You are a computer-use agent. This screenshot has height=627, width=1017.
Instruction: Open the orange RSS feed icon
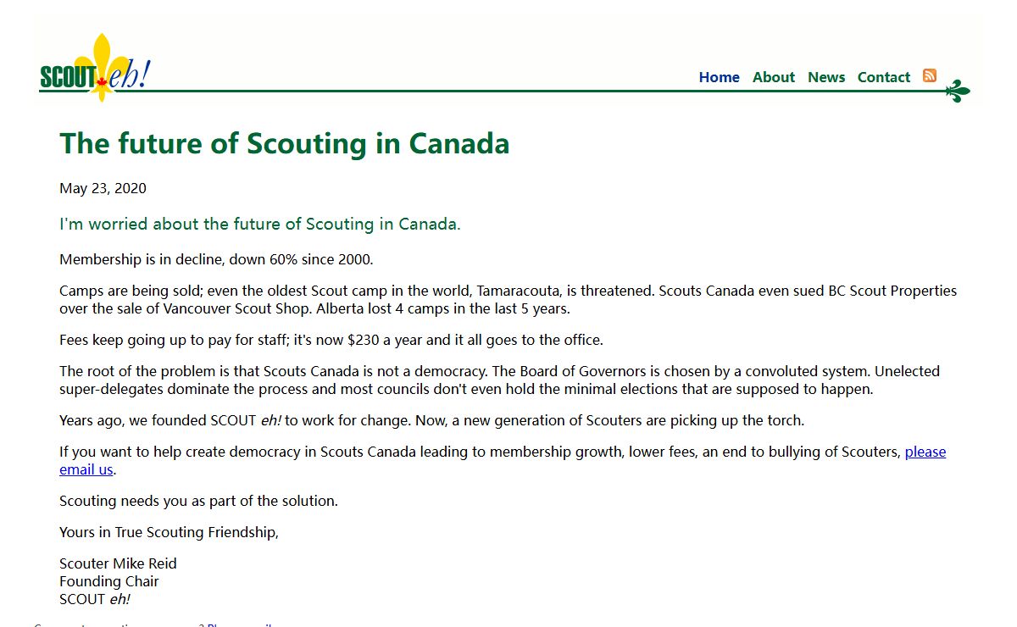[930, 75]
